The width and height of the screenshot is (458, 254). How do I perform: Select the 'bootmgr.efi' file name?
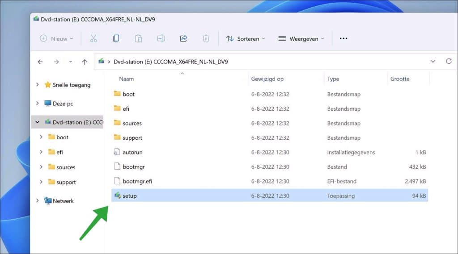[x=137, y=181]
